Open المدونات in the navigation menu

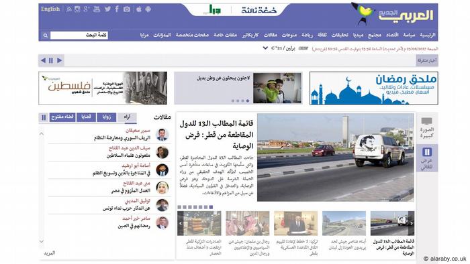(162, 35)
